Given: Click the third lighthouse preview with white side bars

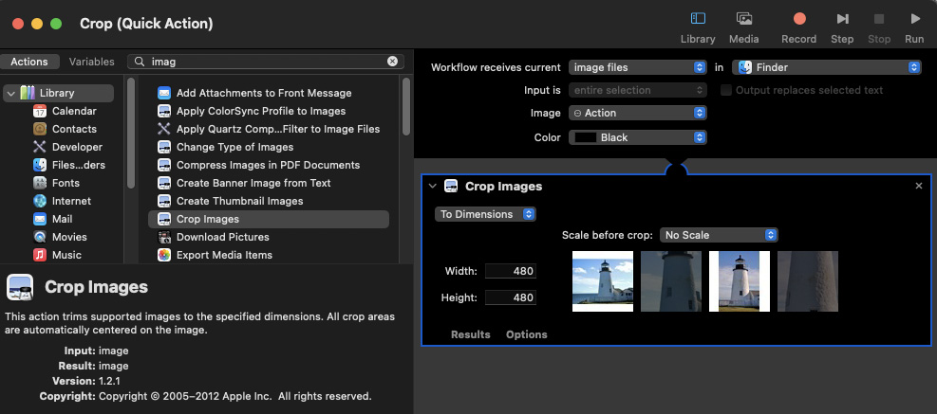Looking at the screenshot, I should (740, 281).
